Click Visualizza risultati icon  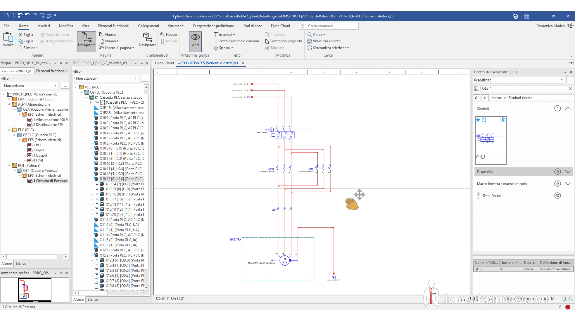click(310, 41)
